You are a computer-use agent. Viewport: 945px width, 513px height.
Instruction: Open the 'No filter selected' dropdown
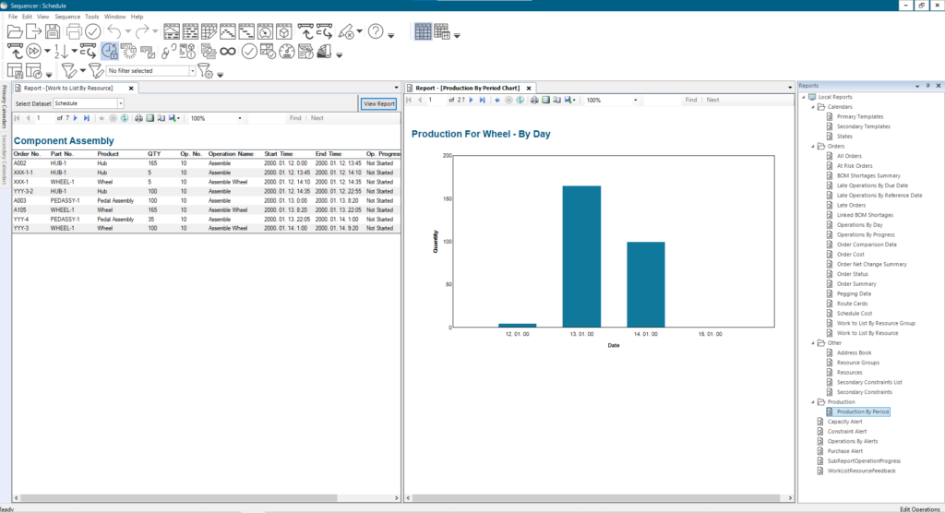tap(192, 71)
